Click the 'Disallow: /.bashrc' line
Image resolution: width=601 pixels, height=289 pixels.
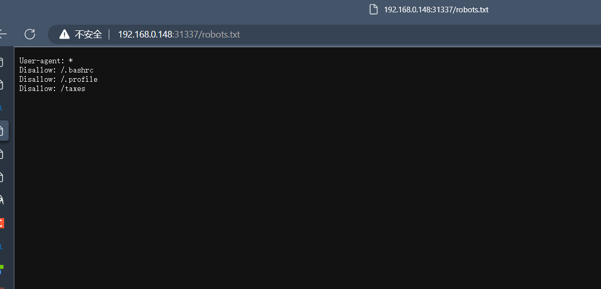57,70
